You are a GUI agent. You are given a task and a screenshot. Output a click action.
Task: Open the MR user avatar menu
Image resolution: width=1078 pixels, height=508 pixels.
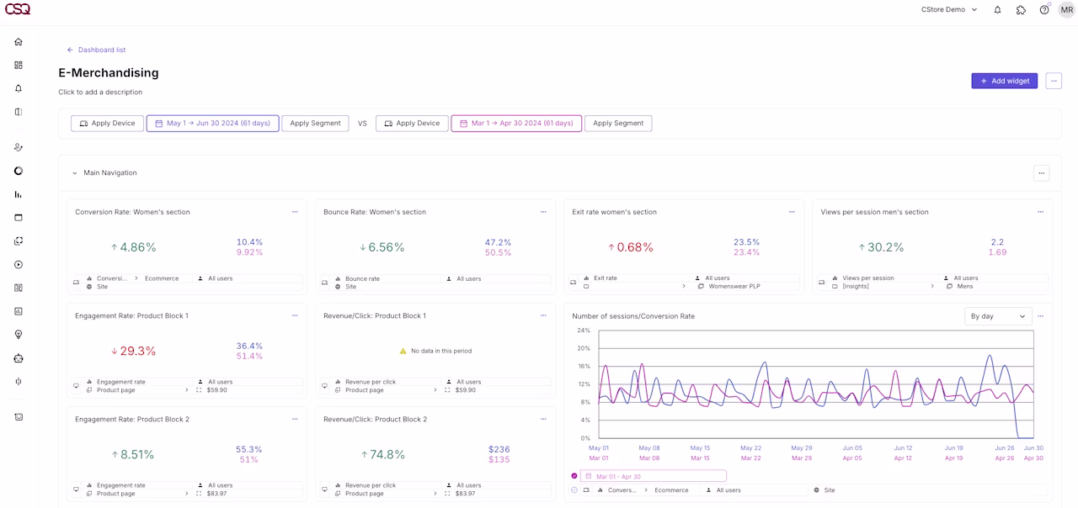(x=1066, y=10)
